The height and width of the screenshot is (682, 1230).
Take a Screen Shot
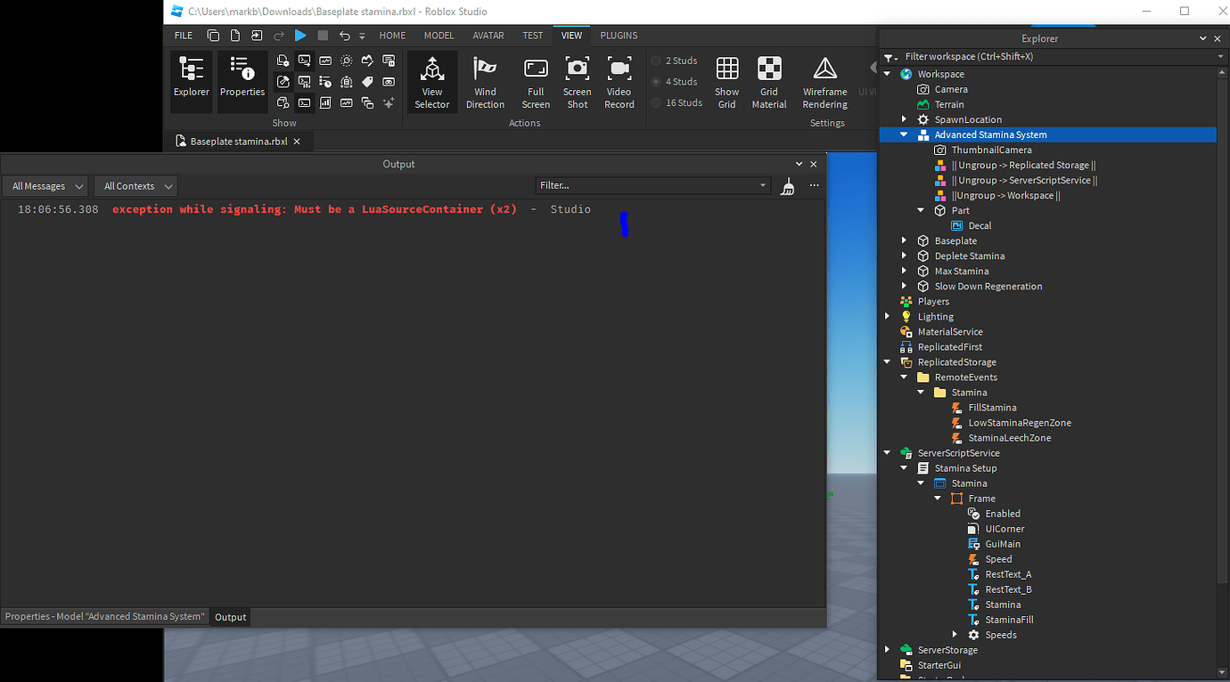tap(578, 82)
